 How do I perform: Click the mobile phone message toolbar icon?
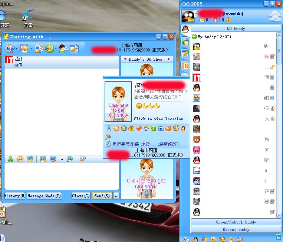coord(39,48)
